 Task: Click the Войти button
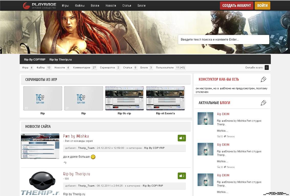262,6
